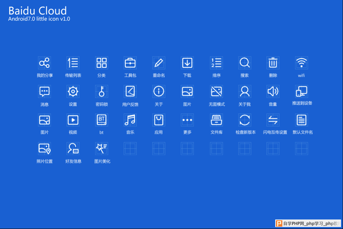Select the 默认文件名 document icon
Image resolution: width=343 pixels, height=229 pixels.
[301, 120]
